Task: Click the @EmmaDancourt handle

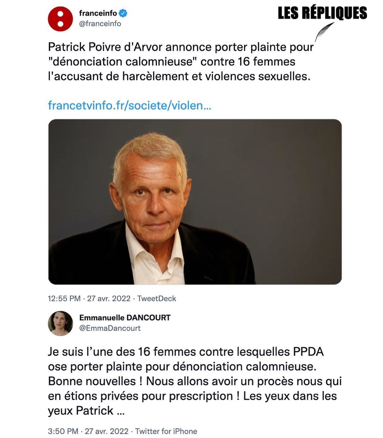Action: 110,328
